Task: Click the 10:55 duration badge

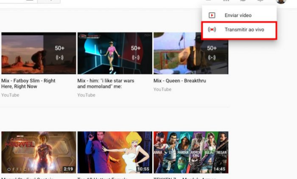Action: click(x=143, y=169)
